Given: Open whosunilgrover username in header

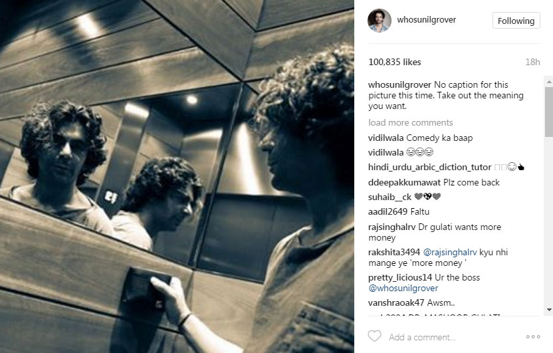Looking at the screenshot, I should pyautogui.click(x=427, y=20).
